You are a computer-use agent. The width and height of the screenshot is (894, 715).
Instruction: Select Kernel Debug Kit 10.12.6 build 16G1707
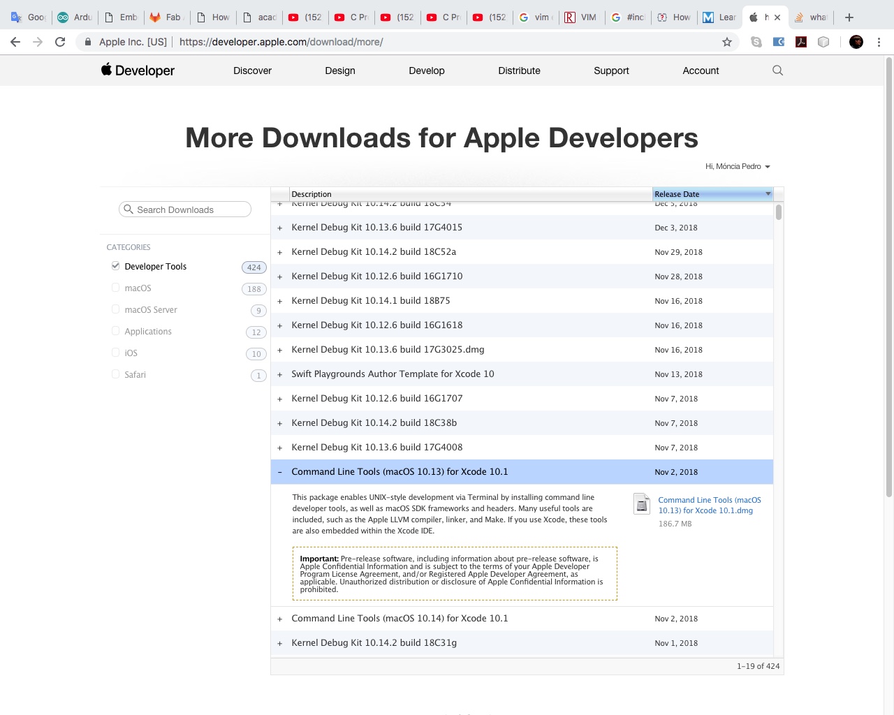point(522,399)
